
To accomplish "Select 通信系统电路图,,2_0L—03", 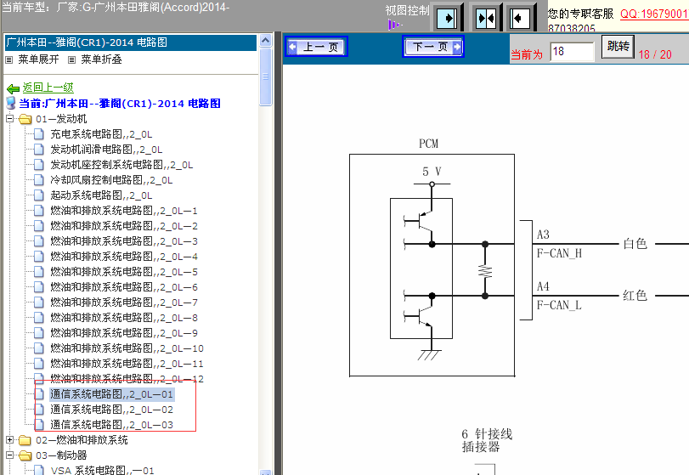I will [x=111, y=425].
